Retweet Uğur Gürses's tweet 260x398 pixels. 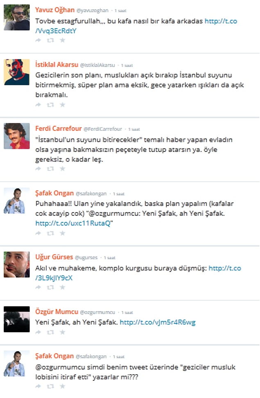click(50, 287)
